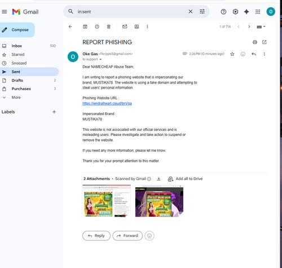
Task: Open search options filter icon
Action: [202, 12]
